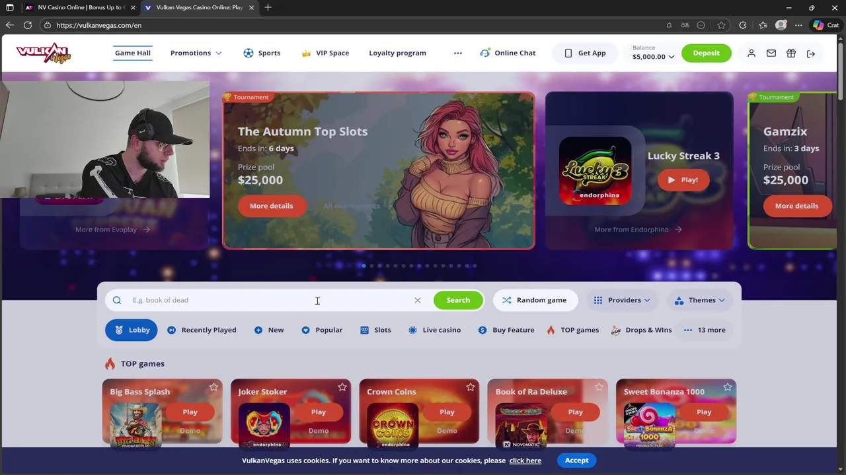Click the browser address bar URL
This screenshot has height=475, width=846.
tap(99, 25)
